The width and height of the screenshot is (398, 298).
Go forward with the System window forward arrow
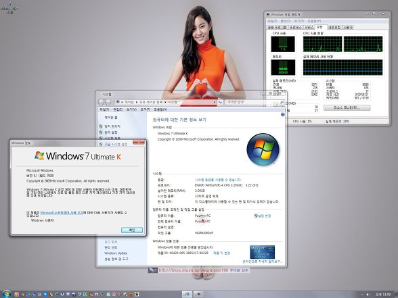tap(108, 102)
